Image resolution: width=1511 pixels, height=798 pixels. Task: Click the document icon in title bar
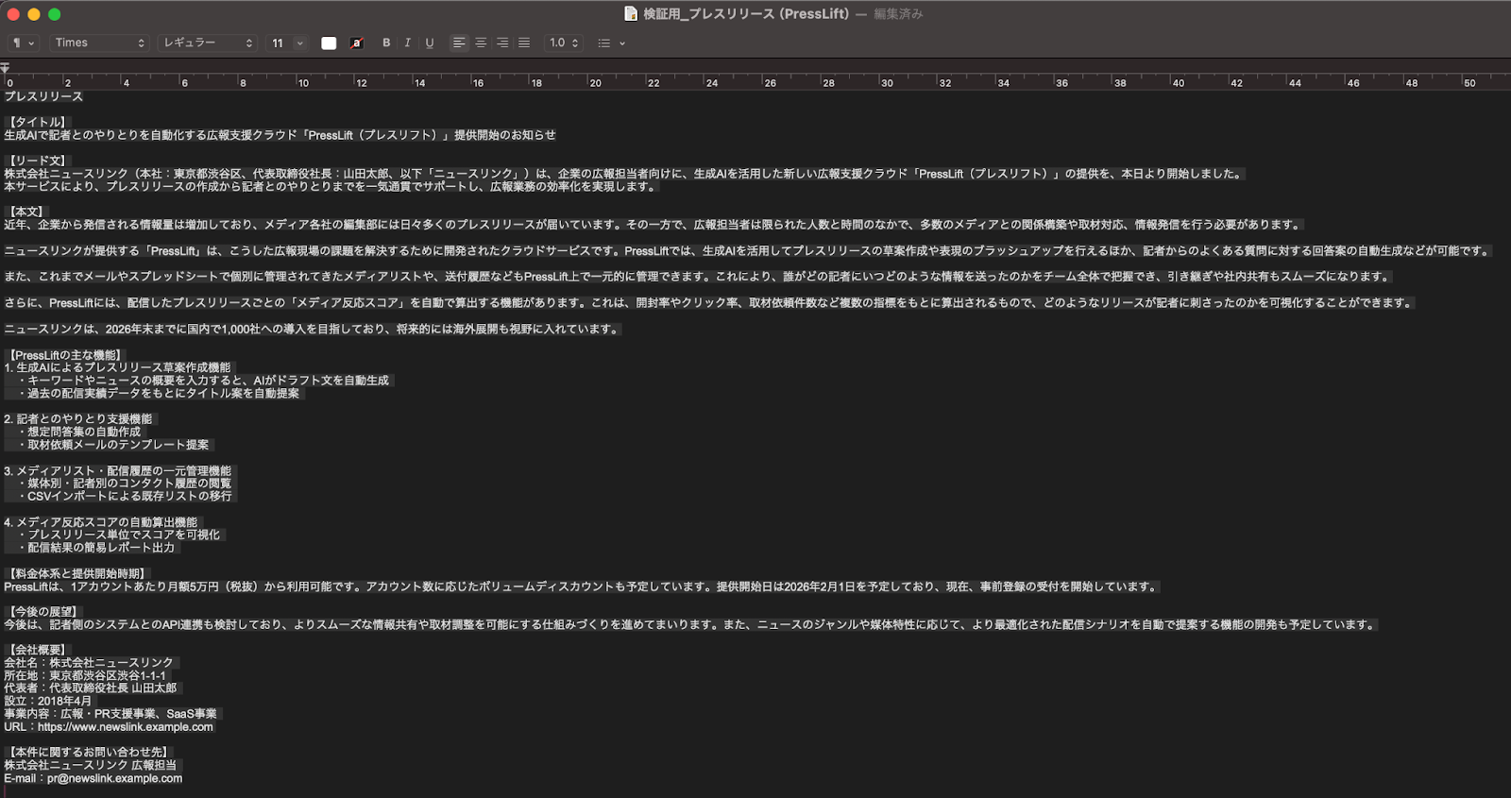[631, 13]
